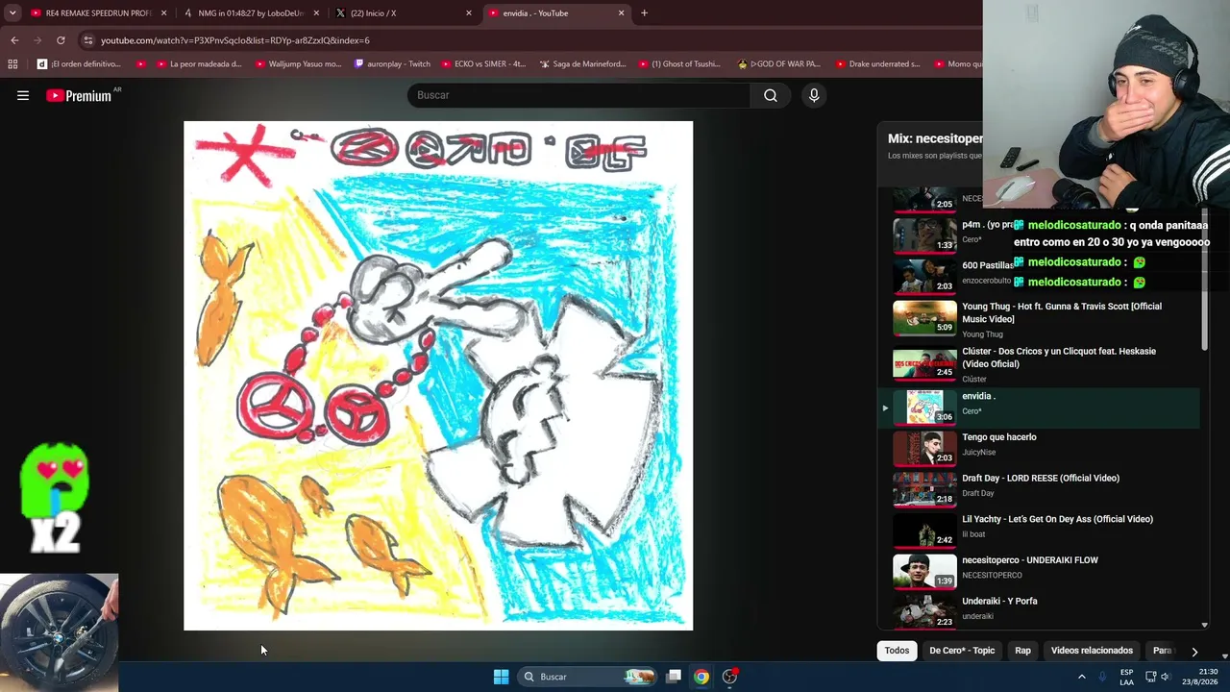Select the Rap filter chip
Image resolution: width=1230 pixels, height=692 pixels.
click(1022, 651)
